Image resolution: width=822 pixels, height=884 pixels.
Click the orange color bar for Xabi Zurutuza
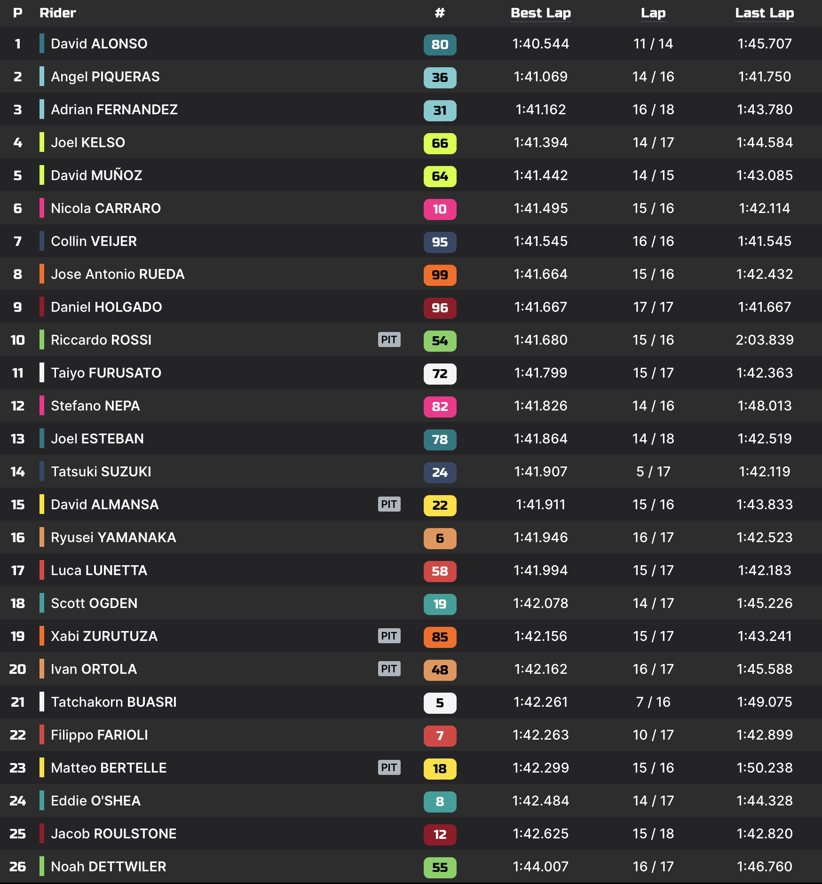tap(42, 636)
